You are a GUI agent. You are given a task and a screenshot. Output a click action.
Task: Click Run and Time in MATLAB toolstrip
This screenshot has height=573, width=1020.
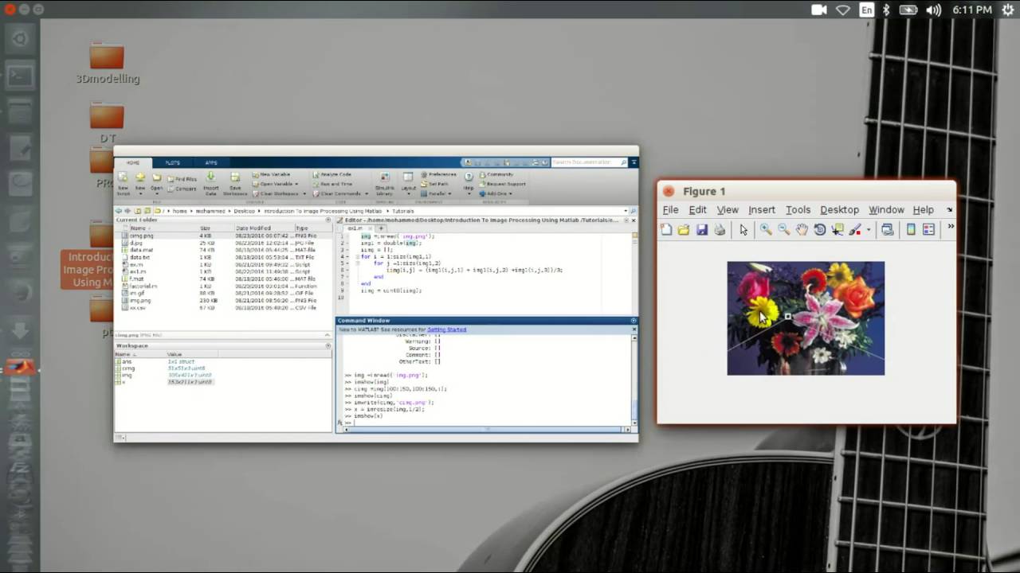(331, 184)
